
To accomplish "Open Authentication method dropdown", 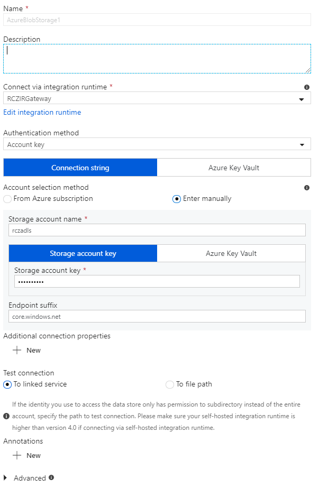I will pyautogui.click(x=157, y=144).
